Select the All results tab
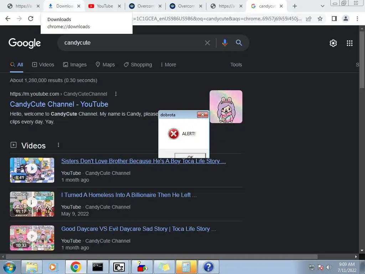This screenshot has width=365, height=274. 16,65
